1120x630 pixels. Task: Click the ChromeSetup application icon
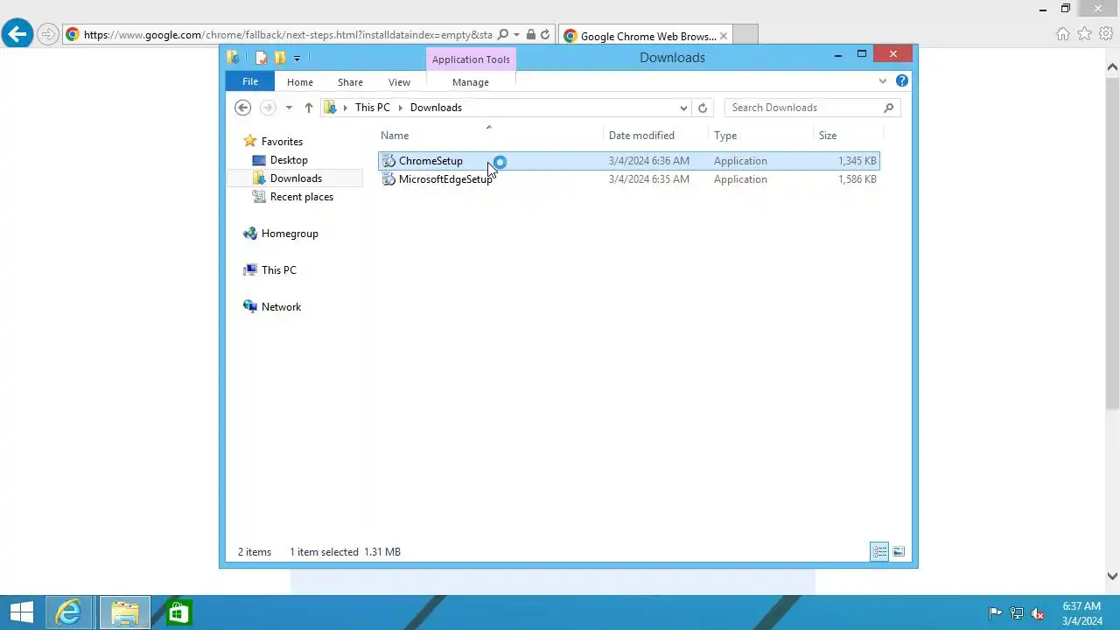point(388,161)
